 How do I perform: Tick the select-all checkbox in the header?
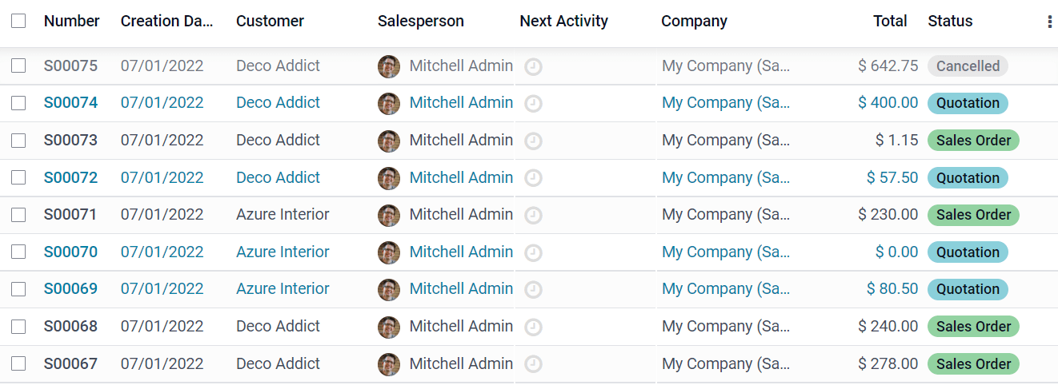[x=18, y=22]
